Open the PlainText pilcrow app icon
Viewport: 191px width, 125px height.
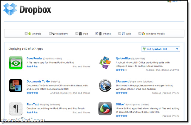[16, 109]
